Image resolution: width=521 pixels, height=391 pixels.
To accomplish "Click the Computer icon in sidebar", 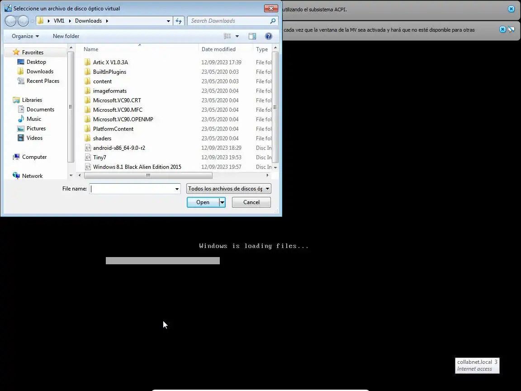I will (x=16, y=157).
